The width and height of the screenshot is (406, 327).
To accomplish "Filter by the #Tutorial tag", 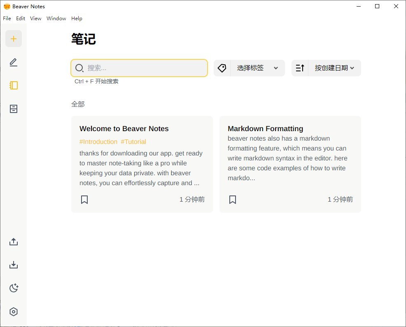I will (x=133, y=141).
